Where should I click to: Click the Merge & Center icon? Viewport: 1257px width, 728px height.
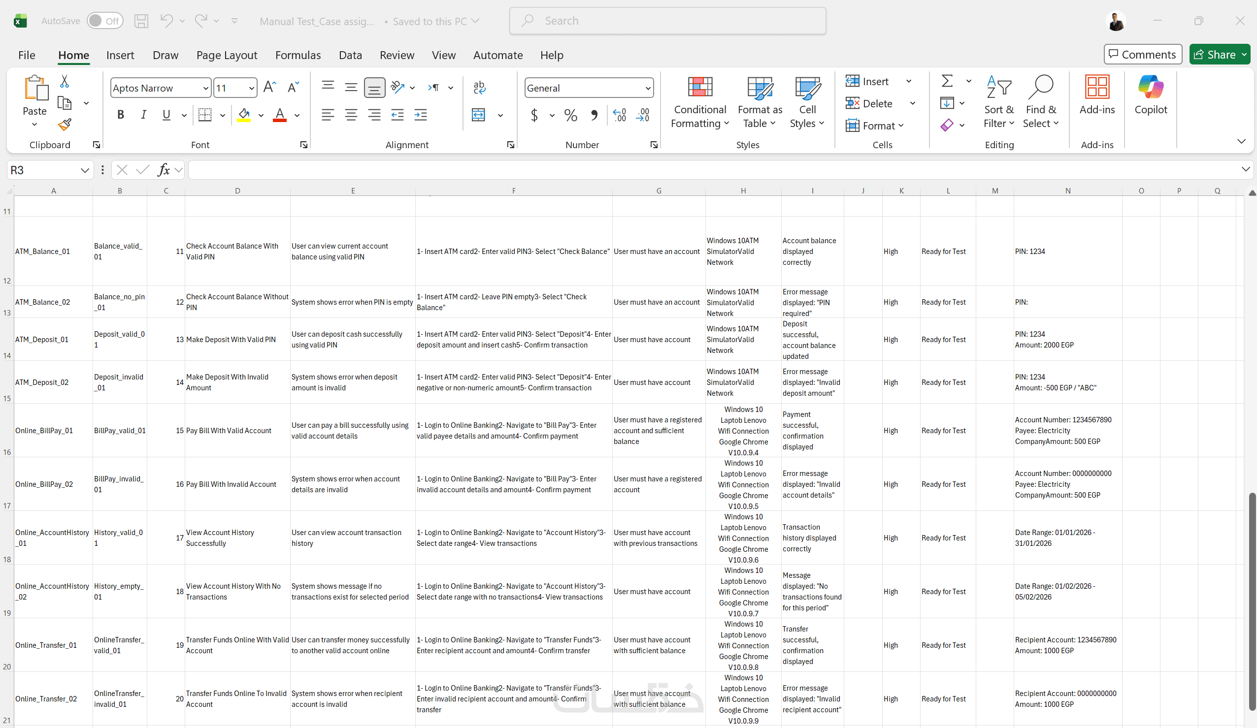click(478, 115)
